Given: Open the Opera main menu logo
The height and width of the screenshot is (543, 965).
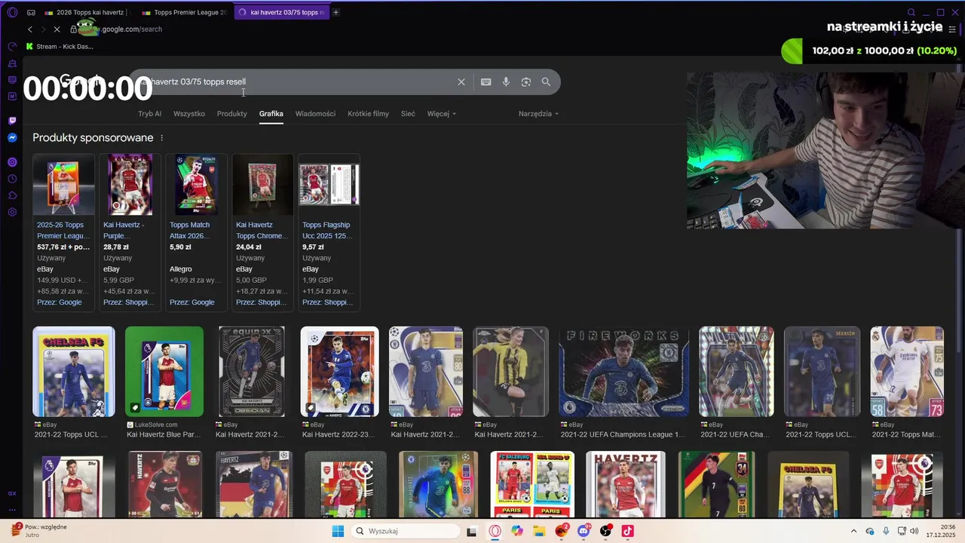Looking at the screenshot, I should pyautogui.click(x=12, y=12).
